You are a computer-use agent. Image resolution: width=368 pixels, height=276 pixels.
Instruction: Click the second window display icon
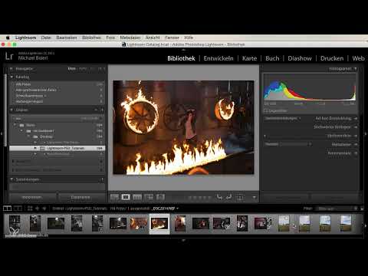tap(18, 209)
